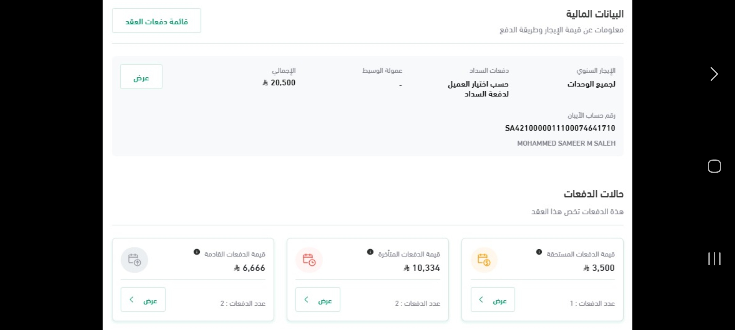The height and width of the screenshot is (330, 735).
Task: Tap the Android back arrow icon
Action: [714, 74]
